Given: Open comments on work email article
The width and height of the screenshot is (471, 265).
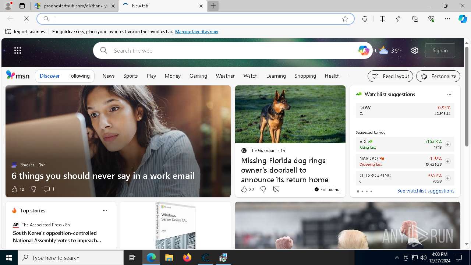Looking at the screenshot, I should [49, 189].
